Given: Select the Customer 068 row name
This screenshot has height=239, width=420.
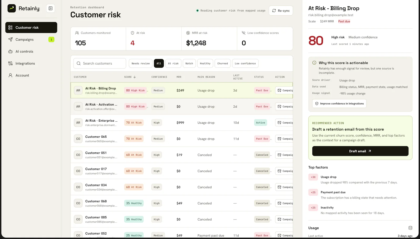Looking at the screenshot, I should pyautogui.click(x=96, y=201).
